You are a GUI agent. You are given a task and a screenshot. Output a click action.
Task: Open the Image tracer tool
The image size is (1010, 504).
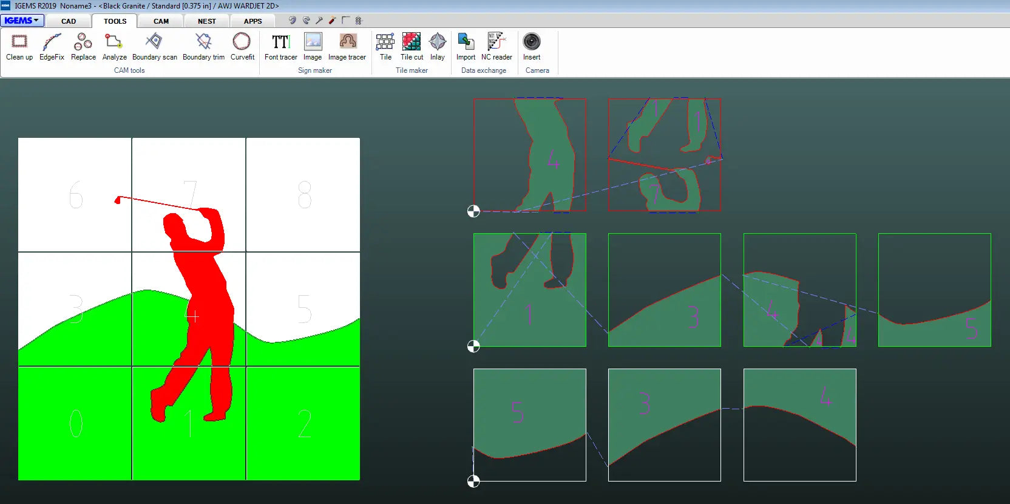pos(347,47)
